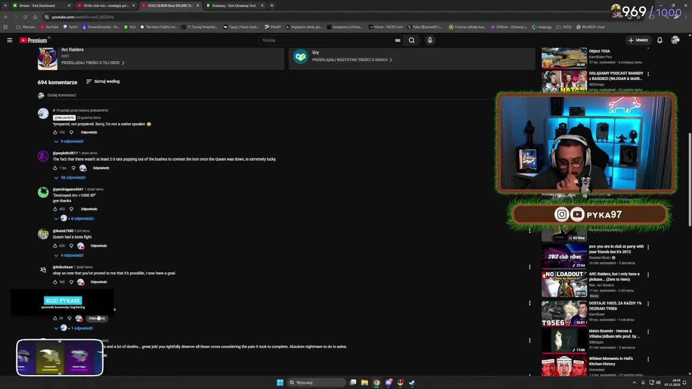Click the browser home button

(x=35, y=17)
